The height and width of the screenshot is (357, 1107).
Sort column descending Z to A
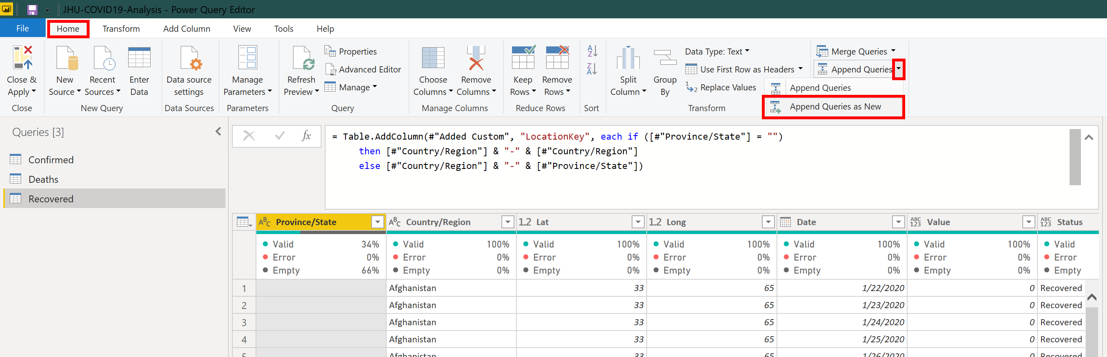(x=592, y=69)
